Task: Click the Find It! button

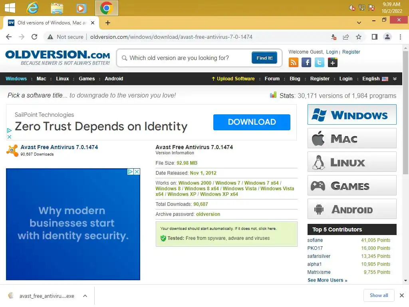Action: pos(264,58)
